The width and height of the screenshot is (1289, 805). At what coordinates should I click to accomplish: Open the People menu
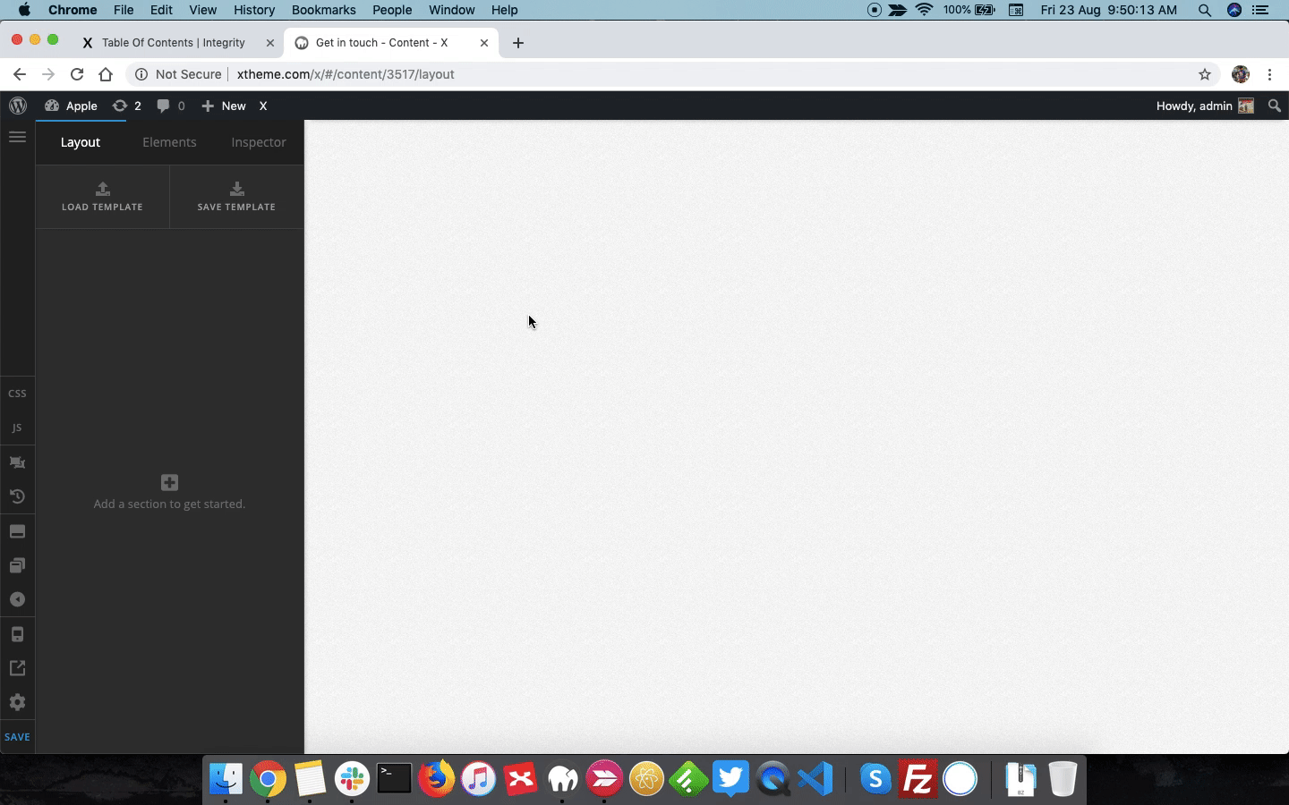point(392,10)
